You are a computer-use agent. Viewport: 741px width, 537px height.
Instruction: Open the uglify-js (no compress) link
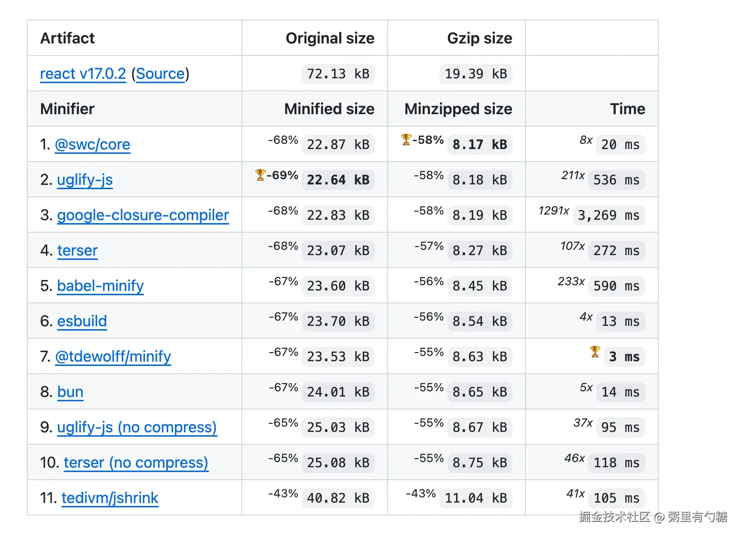point(137,427)
